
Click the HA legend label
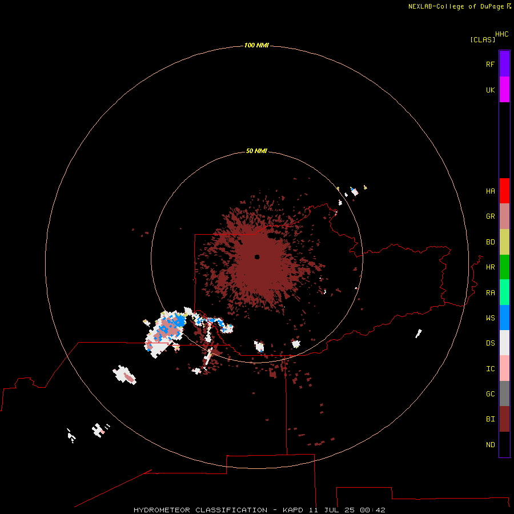[x=490, y=191]
